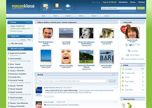Image resolution: width=152 pixels, height=108 pixels.
Task: Open the BAR photo by Artur Borubar
Action: pyautogui.click(x=106, y=57)
